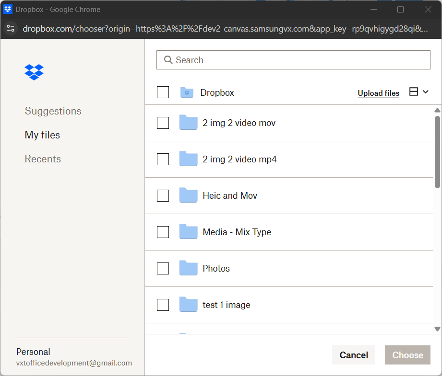
Task: Toggle the select-all Dropbox checkbox
Action: [x=163, y=92]
